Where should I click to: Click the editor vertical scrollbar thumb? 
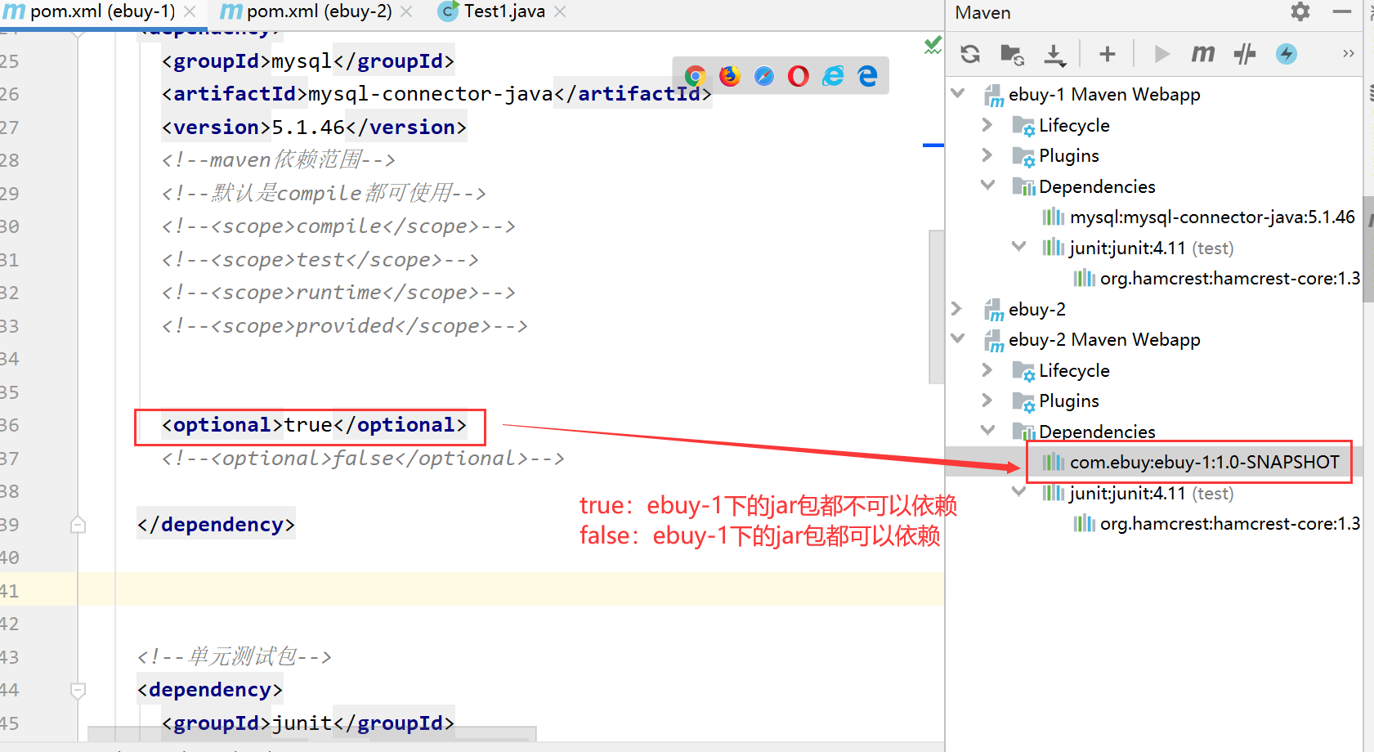pos(936,307)
